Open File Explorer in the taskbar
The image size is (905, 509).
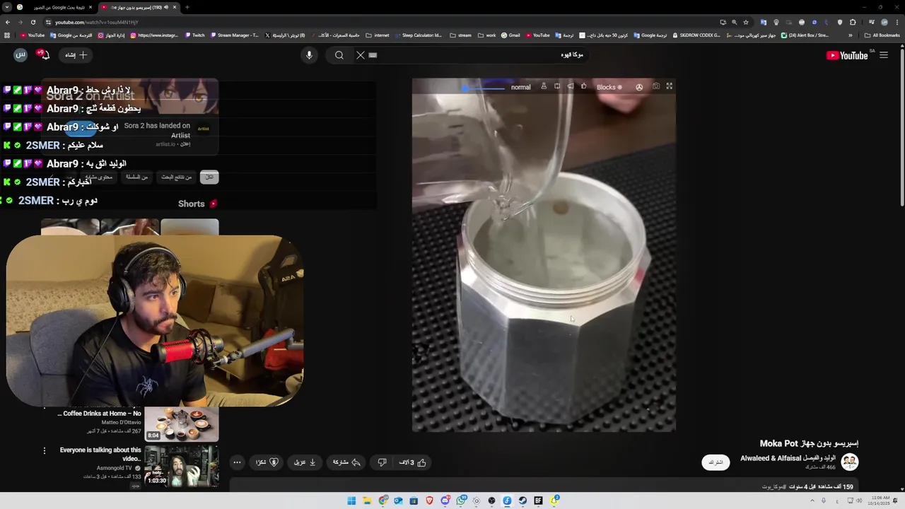(367, 501)
